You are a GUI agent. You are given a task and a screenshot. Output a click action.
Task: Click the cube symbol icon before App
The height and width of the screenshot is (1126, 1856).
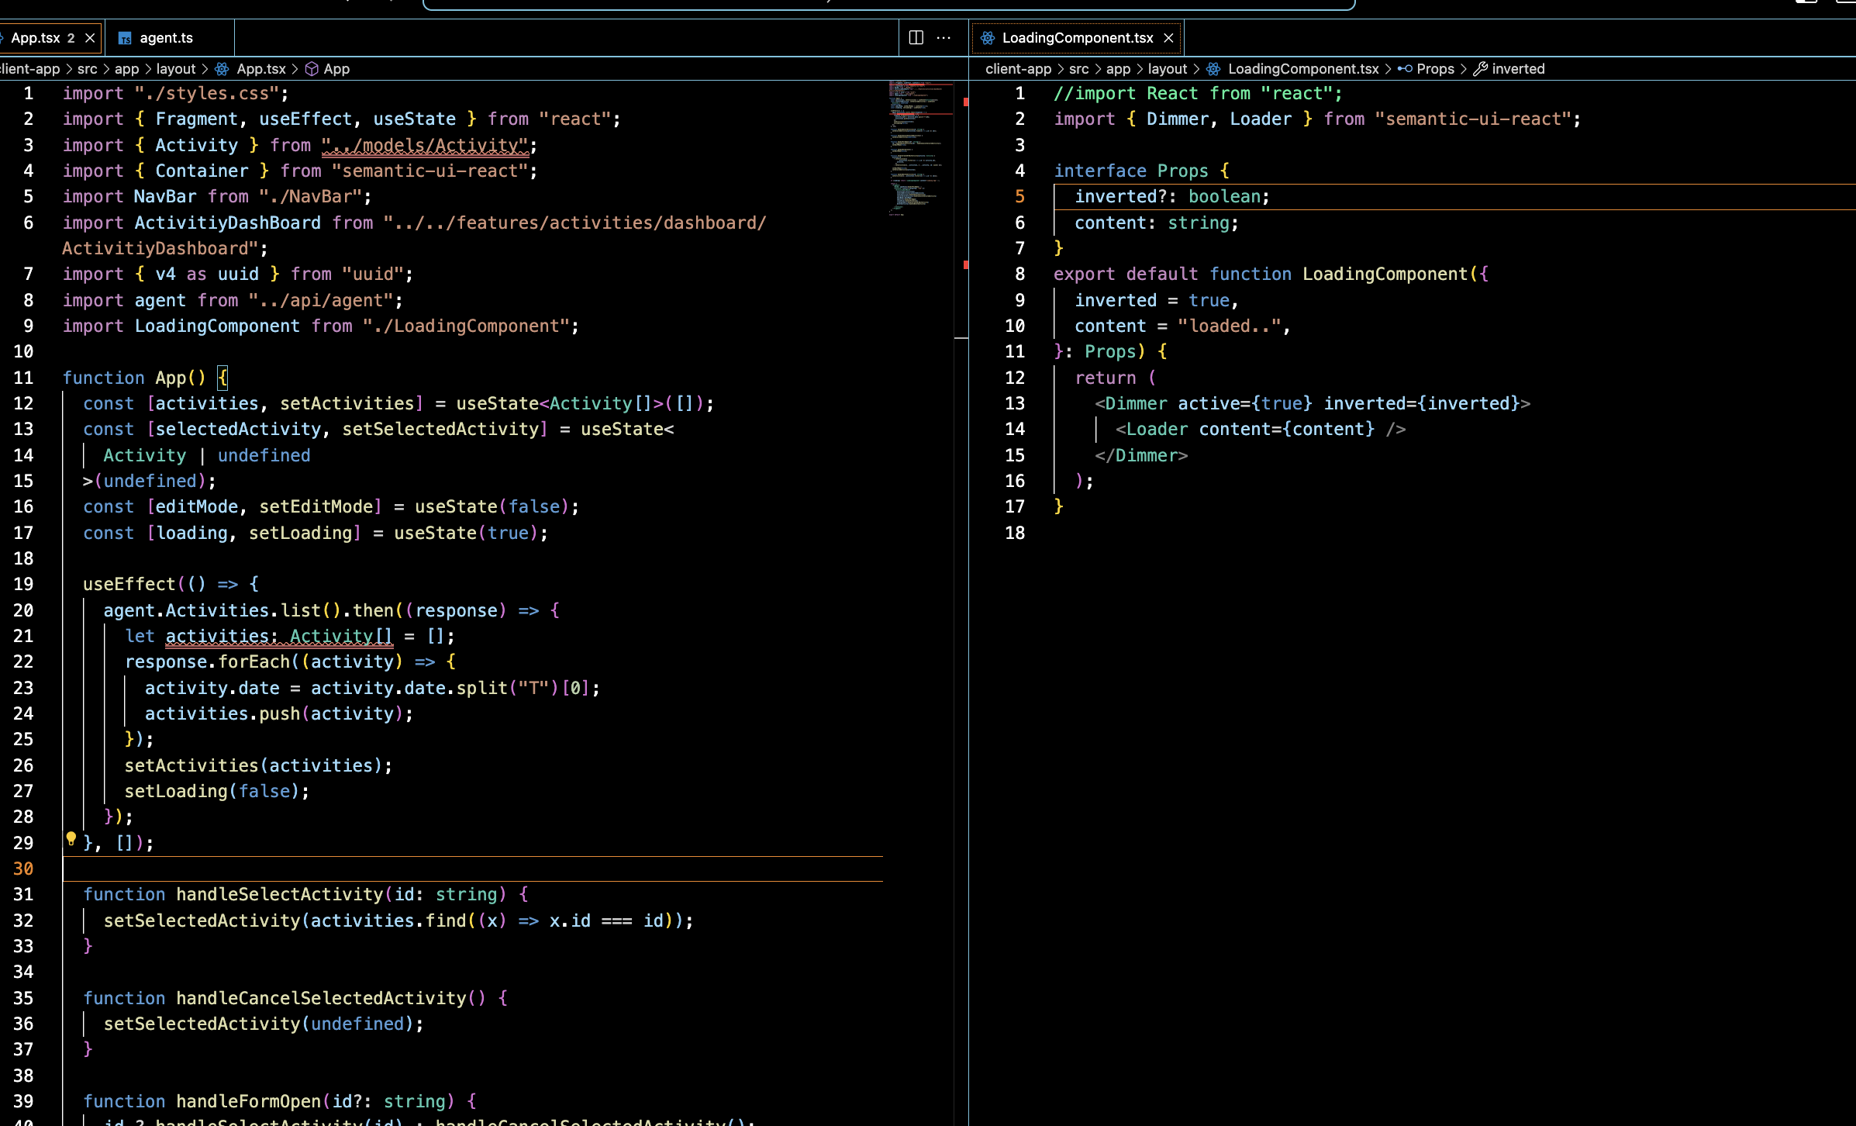(x=312, y=69)
